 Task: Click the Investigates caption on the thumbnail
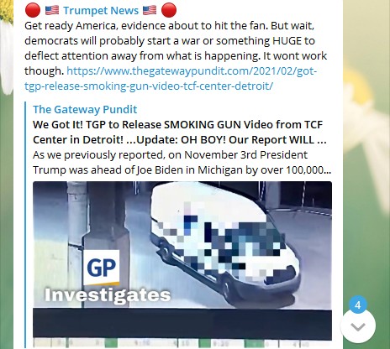108,295
